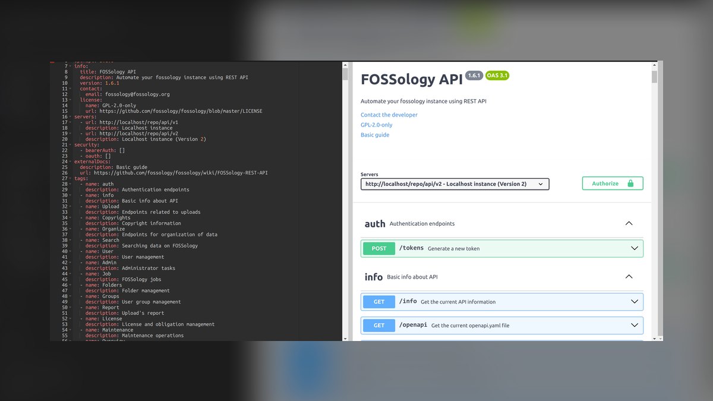Screen dimensions: 713x401
Task: Fold the tags block at line 27
Action: pyautogui.click(x=71, y=178)
